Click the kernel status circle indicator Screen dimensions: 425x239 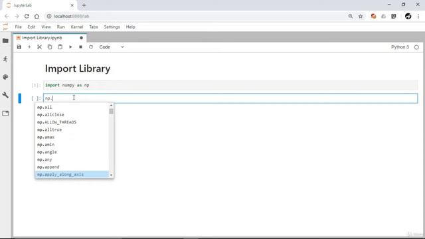pos(416,47)
